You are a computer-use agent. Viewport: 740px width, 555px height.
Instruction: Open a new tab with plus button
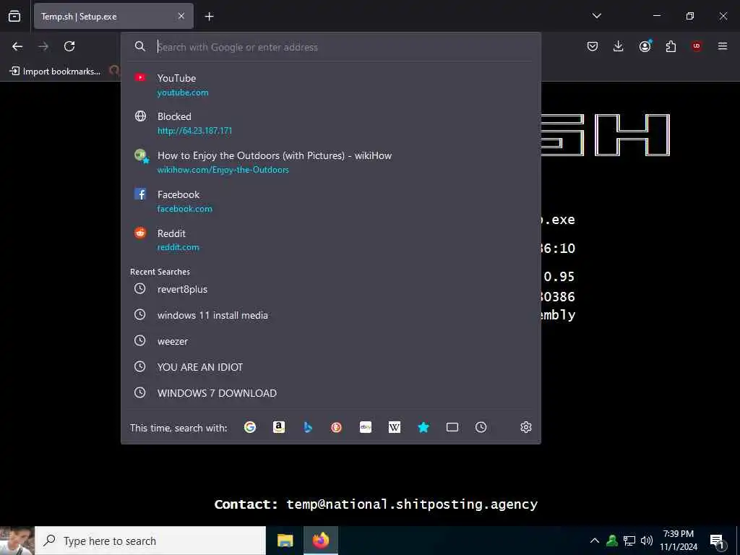[209, 17]
